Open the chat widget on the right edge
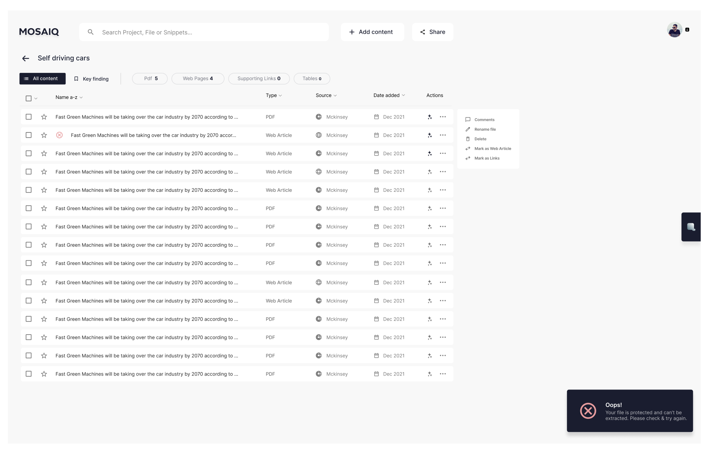 pyautogui.click(x=691, y=227)
